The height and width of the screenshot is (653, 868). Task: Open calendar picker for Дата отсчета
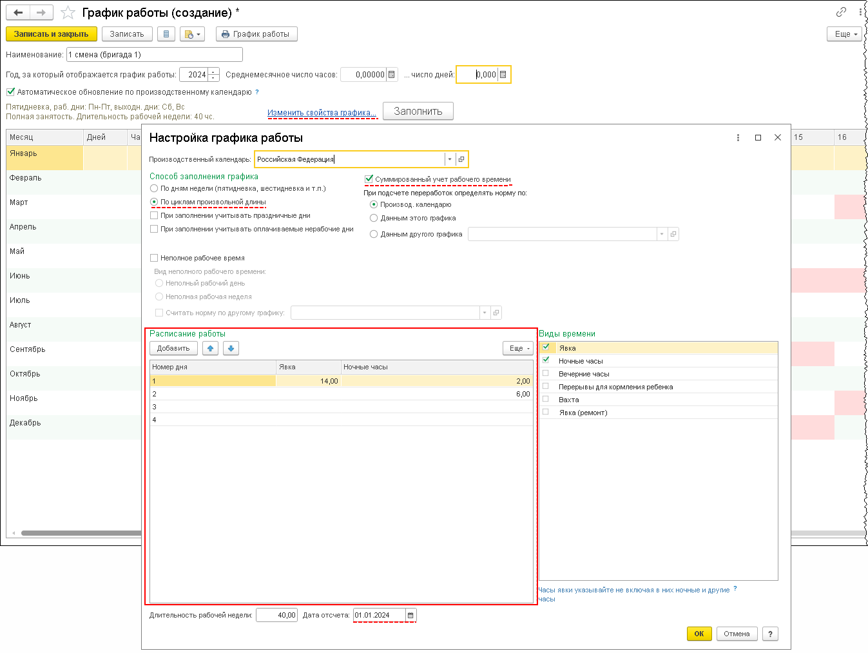(411, 615)
